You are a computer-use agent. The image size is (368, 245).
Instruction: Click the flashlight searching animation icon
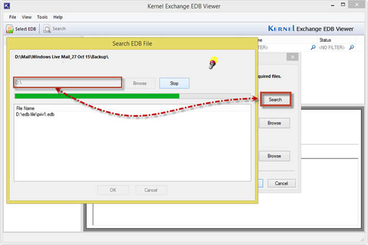pyautogui.click(x=213, y=63)
